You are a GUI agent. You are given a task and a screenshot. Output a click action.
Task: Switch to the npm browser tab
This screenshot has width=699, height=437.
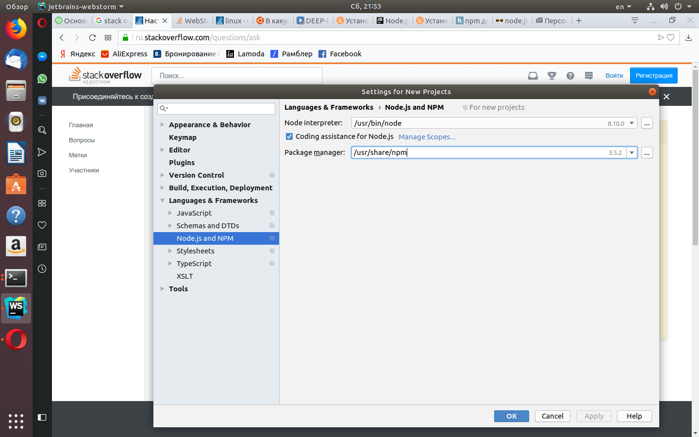click(472, 20)
